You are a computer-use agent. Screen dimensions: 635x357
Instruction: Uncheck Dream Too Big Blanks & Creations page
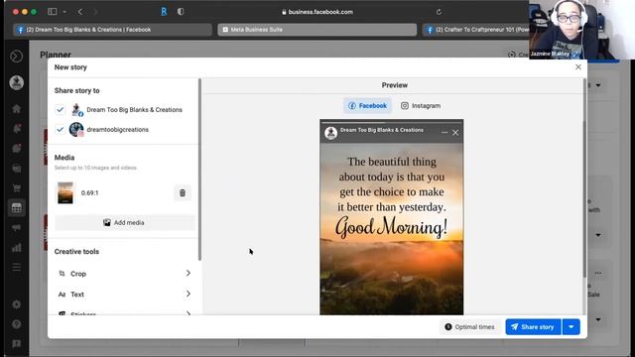click(x=60, y=110)
